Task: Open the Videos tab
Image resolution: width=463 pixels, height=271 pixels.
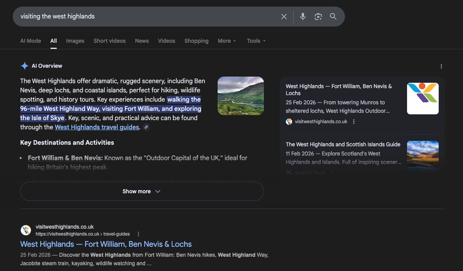Action: [x=167, y=41]
